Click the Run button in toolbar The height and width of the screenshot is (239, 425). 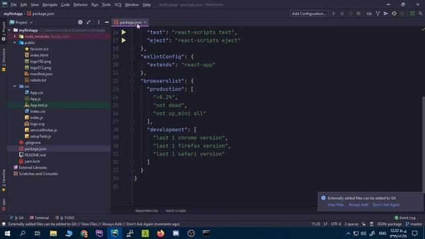point(334,13)
